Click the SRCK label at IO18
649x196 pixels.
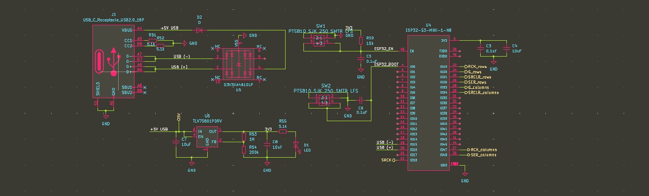pos(389,160)
